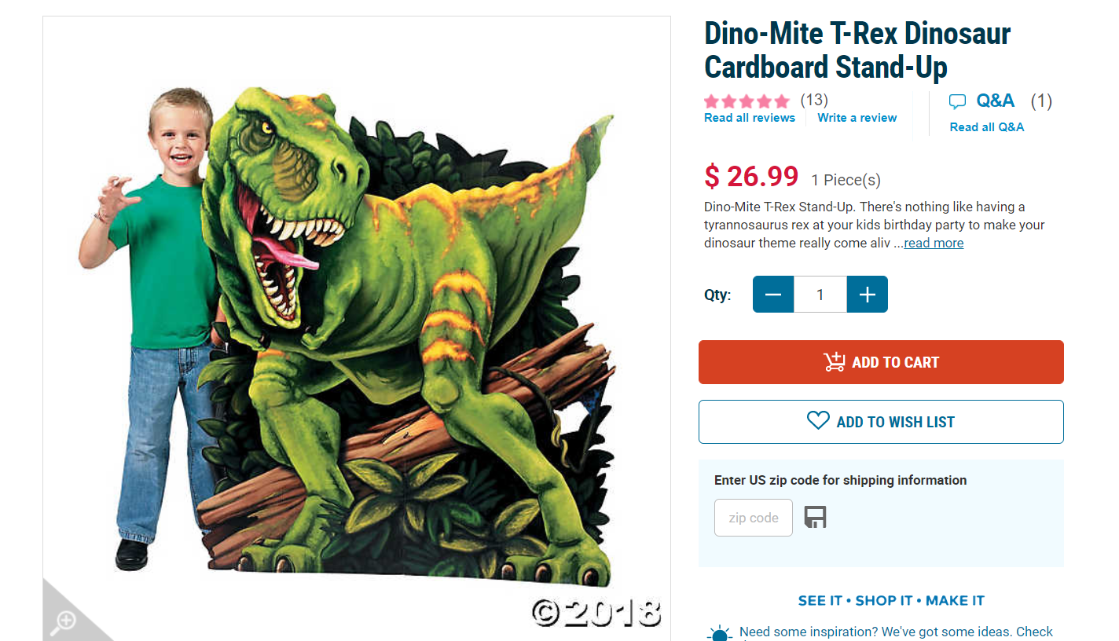Click the Q&A speech bubble icon
Image resolution: width=1119 pixels, height=641 pixels.
(957, 101)
